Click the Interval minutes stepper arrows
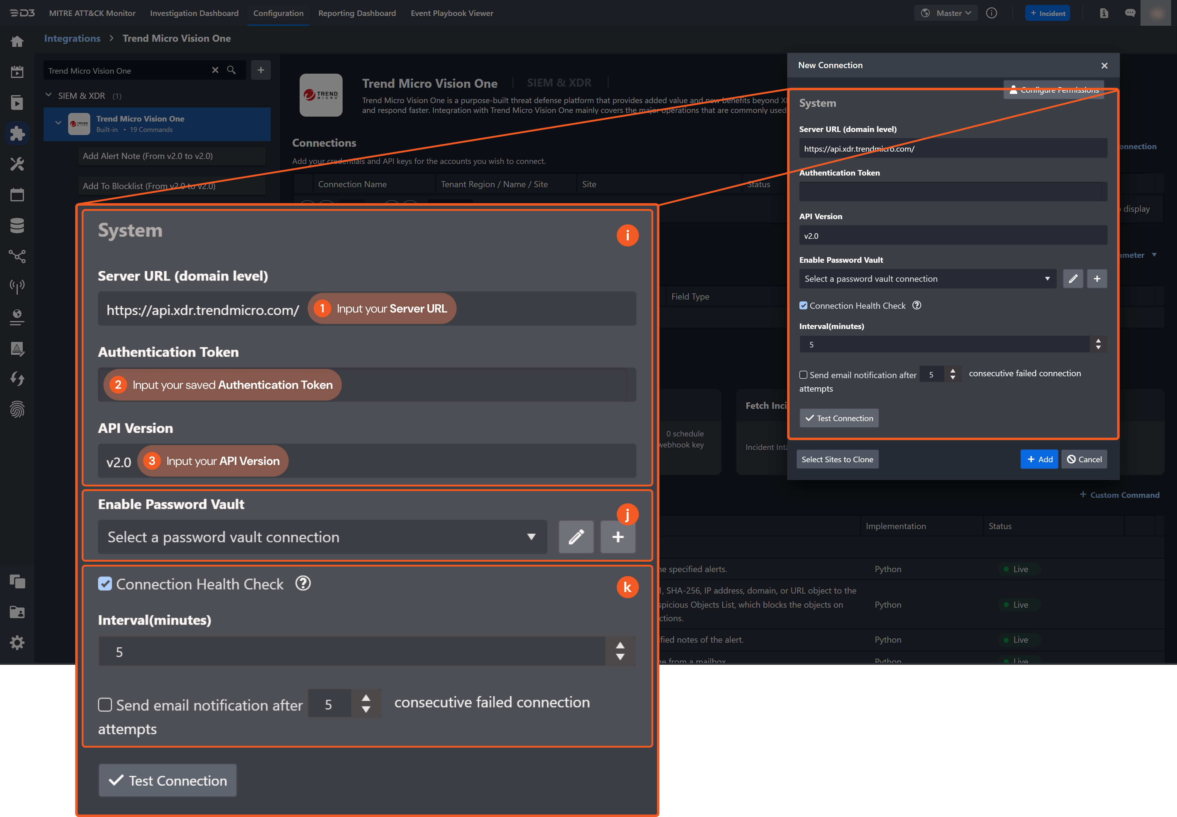Screen dimensions: 1177x817 point(1098,344)
